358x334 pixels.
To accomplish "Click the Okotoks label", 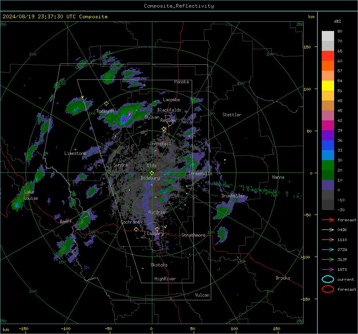I will point(159,265).
